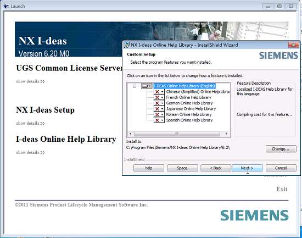Select the French Online Help Library label
This screenshot has height=238, width=302.
(189, 97)
